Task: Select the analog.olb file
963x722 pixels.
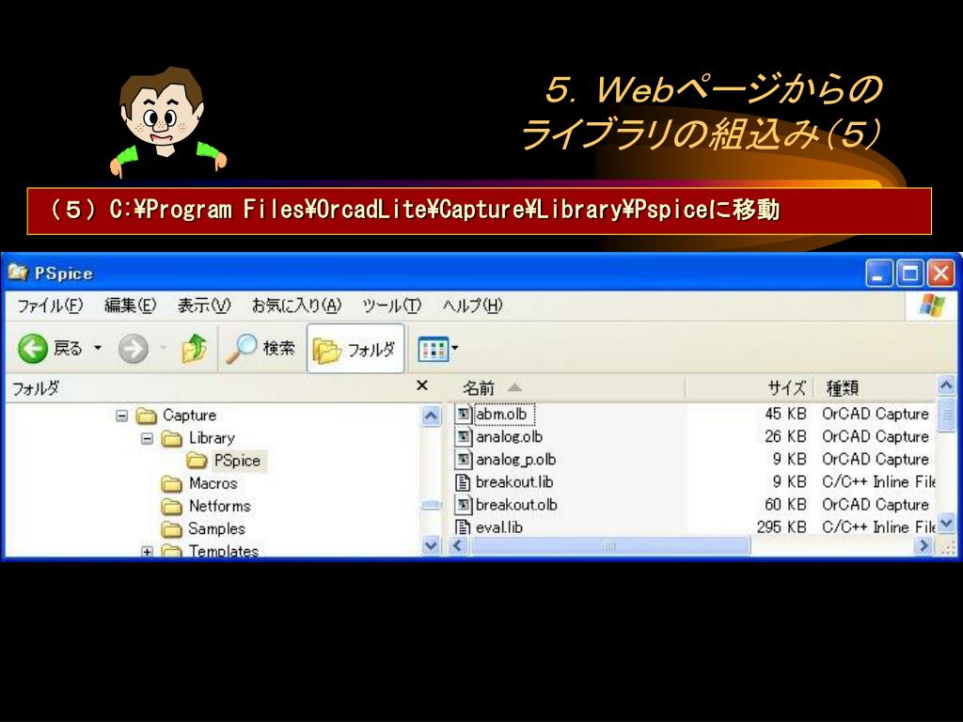Action: 509,436
